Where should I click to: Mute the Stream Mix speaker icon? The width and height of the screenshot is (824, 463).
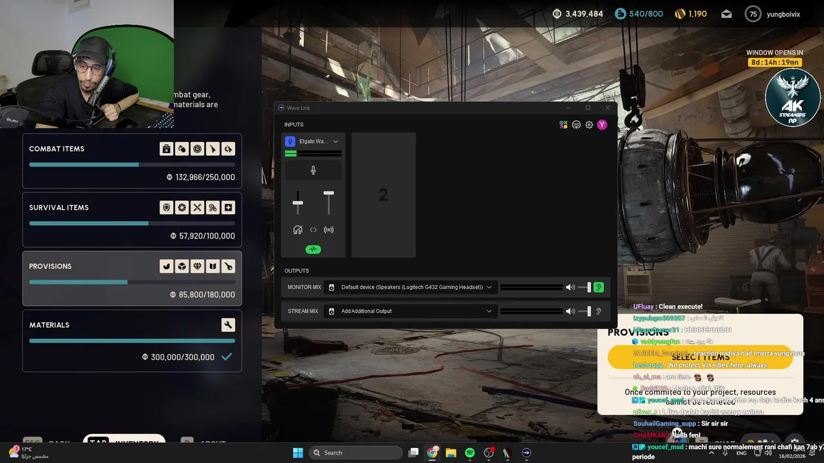570,311
